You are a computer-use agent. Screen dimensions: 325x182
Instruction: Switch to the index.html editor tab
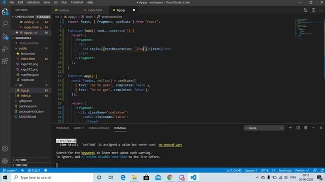[95, 10]
